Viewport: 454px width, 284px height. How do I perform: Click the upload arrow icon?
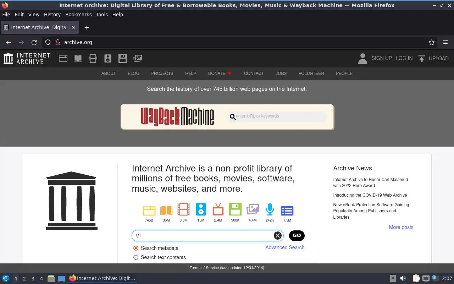pos(421,59)
